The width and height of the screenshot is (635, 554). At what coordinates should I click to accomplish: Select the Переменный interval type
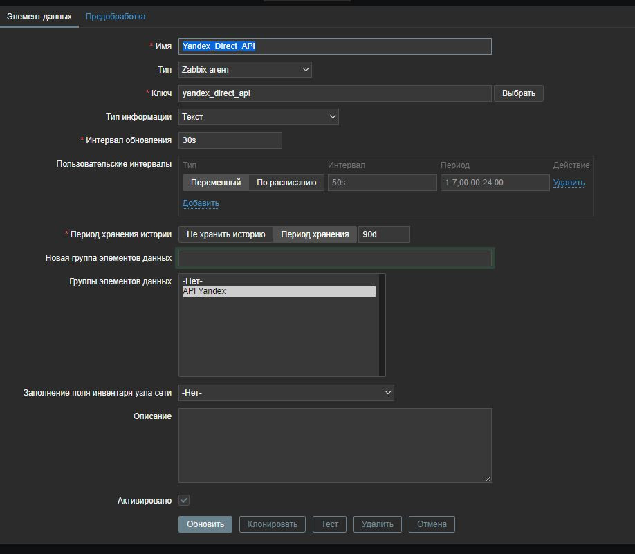pos(216,183)
